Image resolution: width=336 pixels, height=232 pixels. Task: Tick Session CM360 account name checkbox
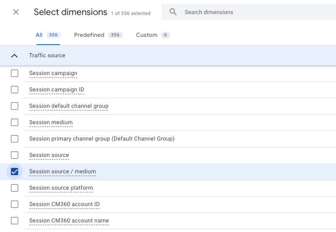pos(15,221)
